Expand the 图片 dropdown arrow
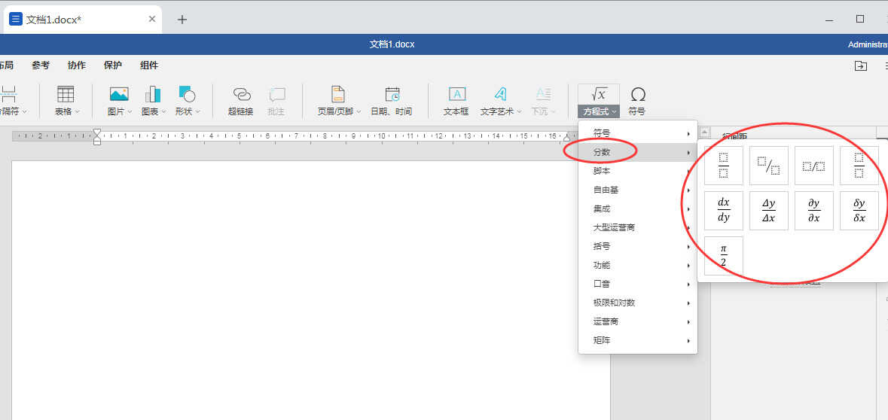The width and height of the screenshot is (888, 420). 130,112
